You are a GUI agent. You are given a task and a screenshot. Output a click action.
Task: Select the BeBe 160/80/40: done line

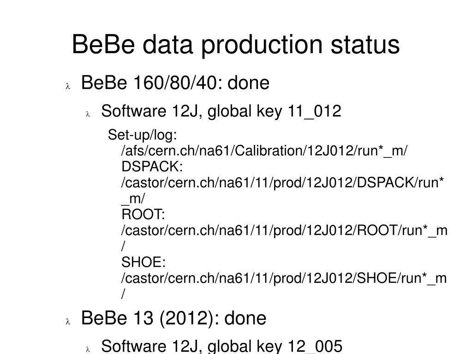click(175, 83)
